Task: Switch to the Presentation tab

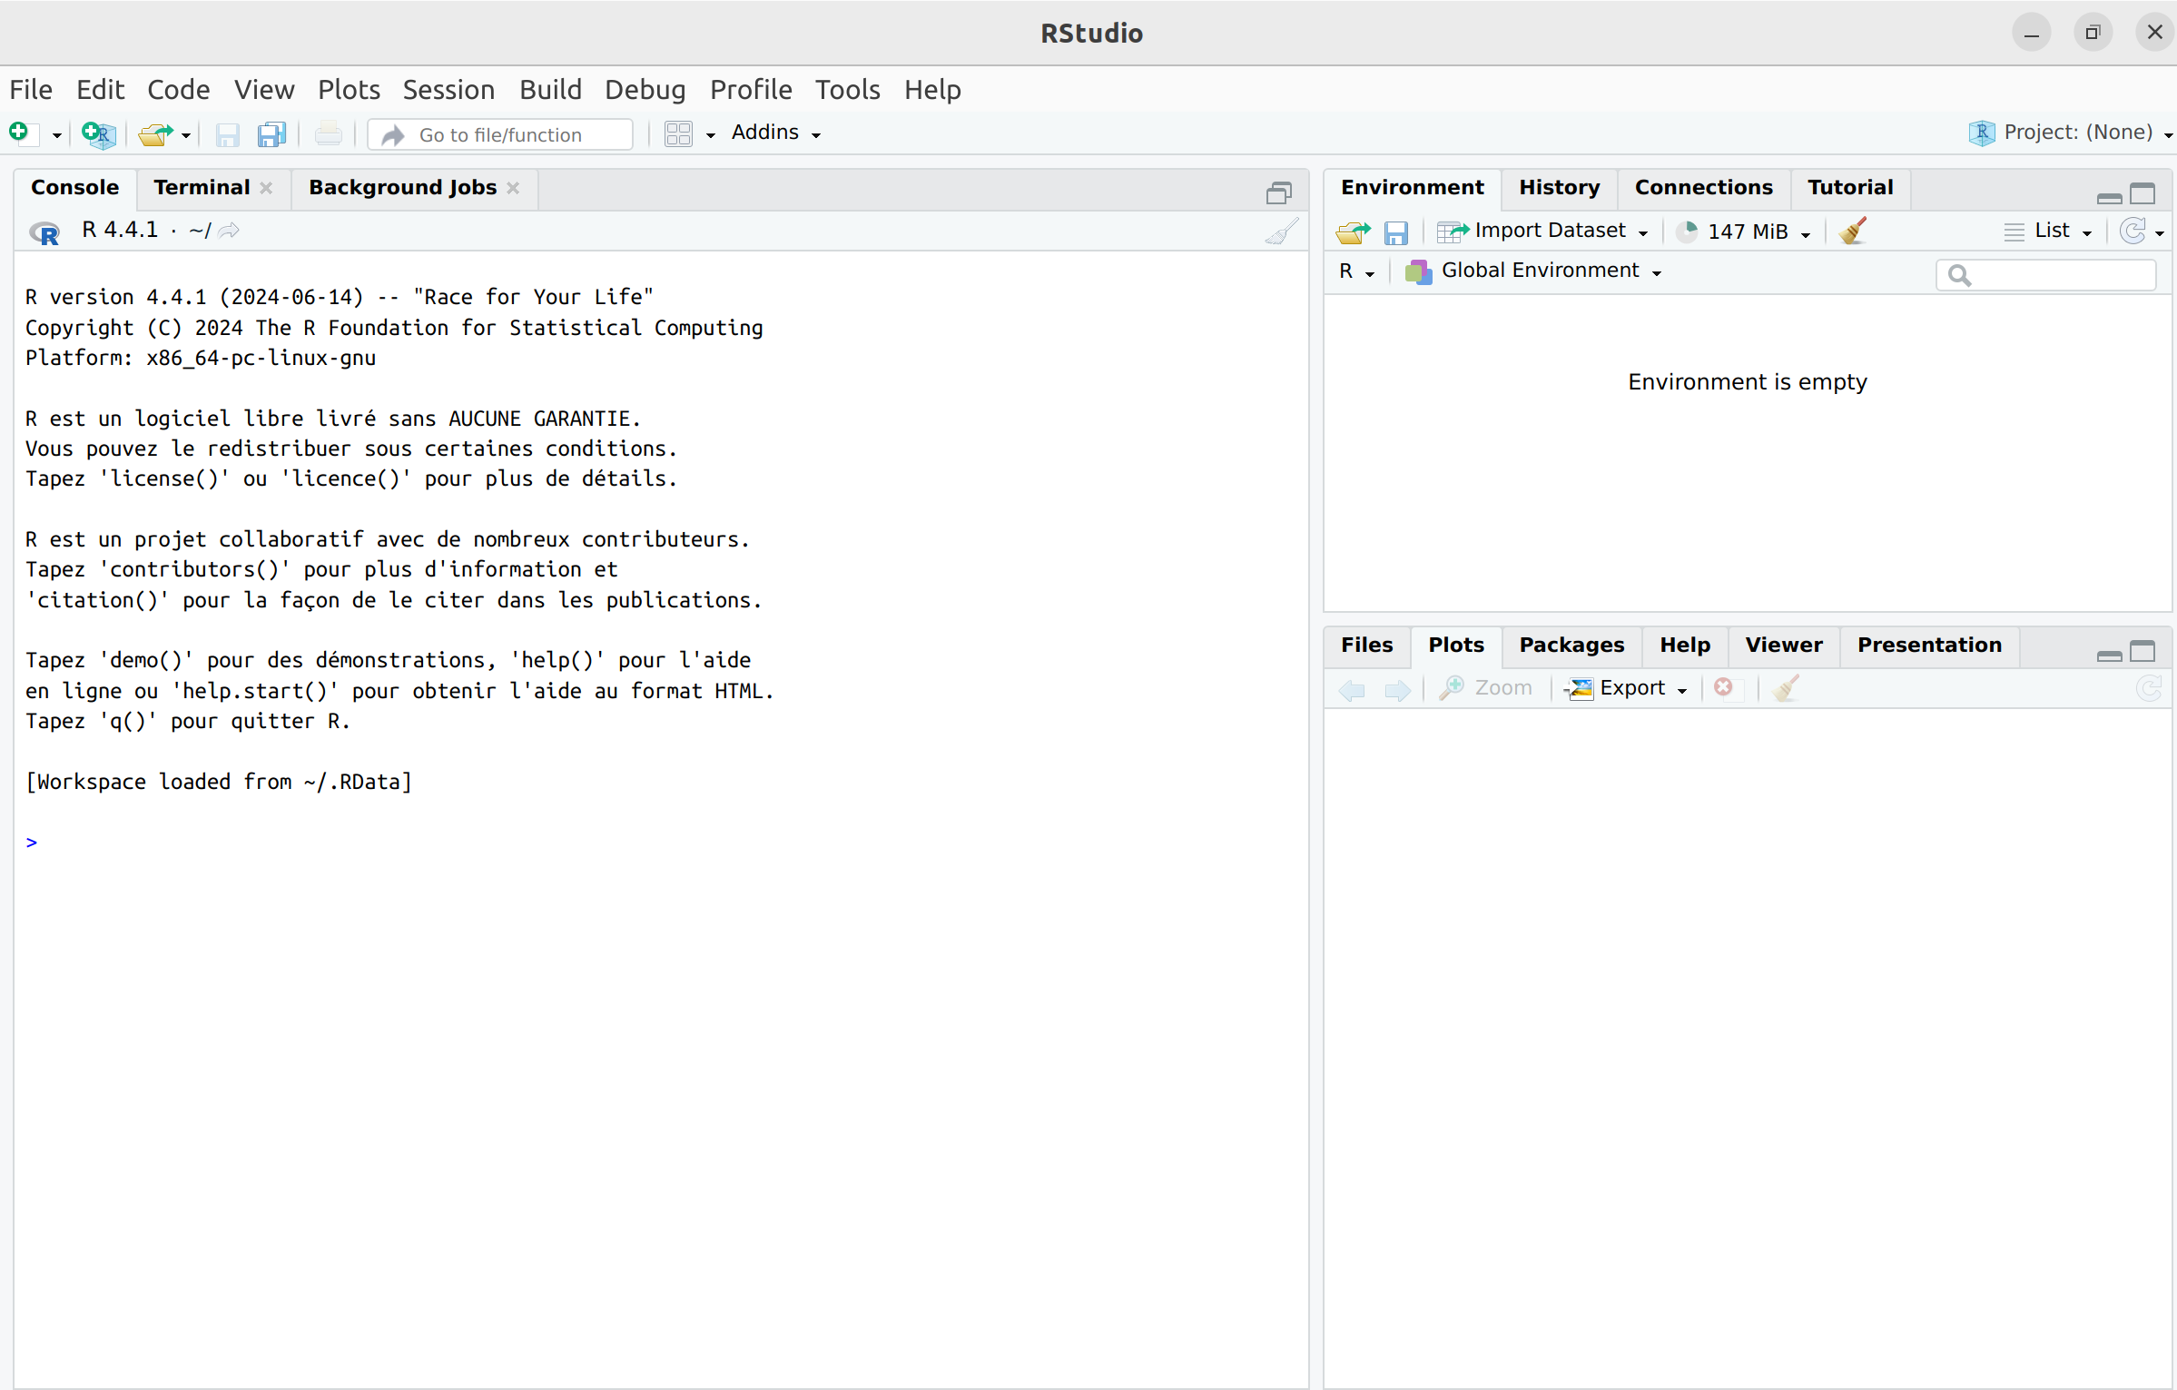Action: (1929, 646)
